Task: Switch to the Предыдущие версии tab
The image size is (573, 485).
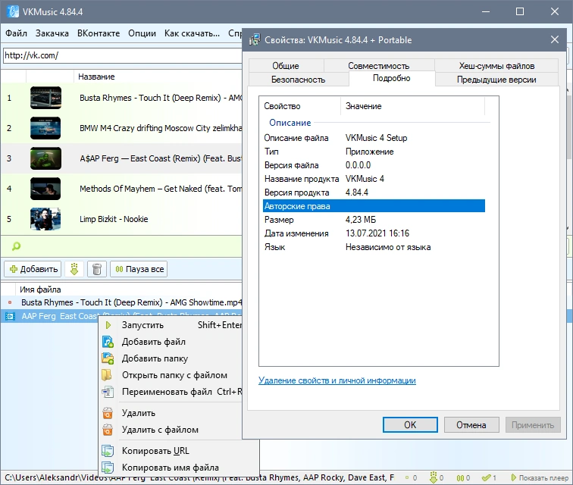Action: pos(496,80)
